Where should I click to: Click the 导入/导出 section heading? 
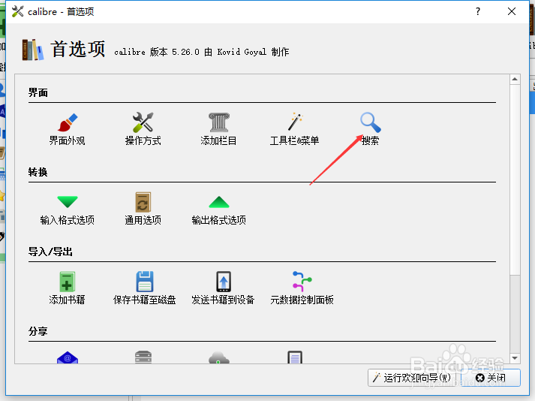click(50, 252)
